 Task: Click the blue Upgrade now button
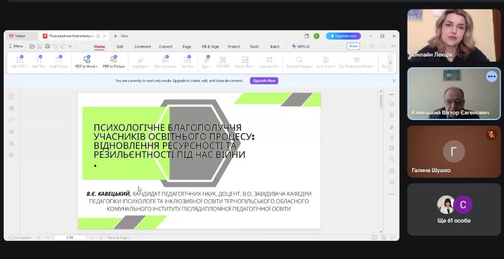click(x=343, y=36)
